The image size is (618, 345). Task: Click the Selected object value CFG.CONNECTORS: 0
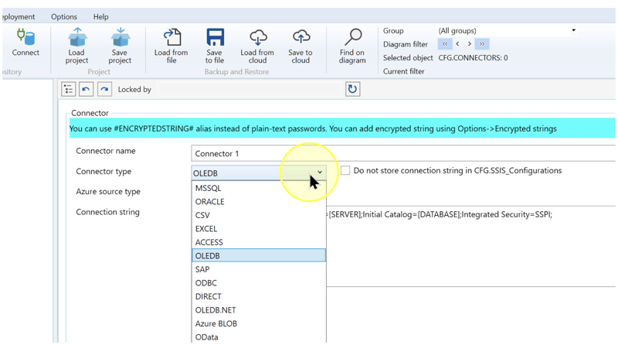click(x=473, y=58)
